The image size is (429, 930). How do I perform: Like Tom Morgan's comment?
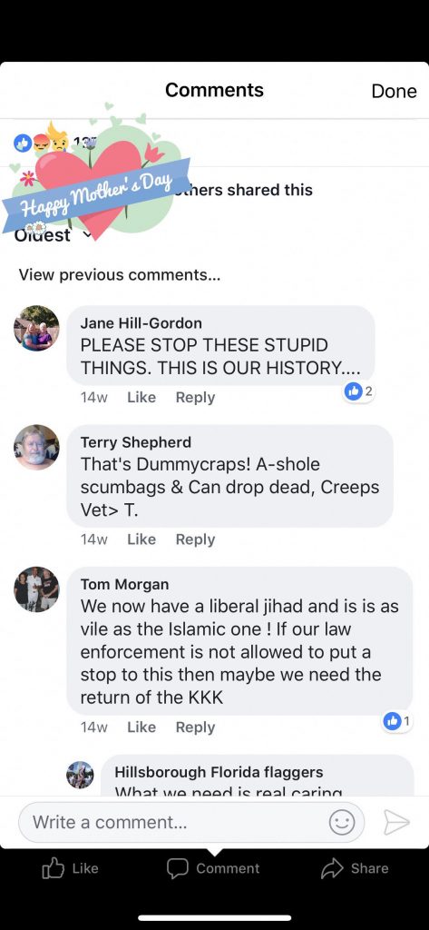[141, 727]
